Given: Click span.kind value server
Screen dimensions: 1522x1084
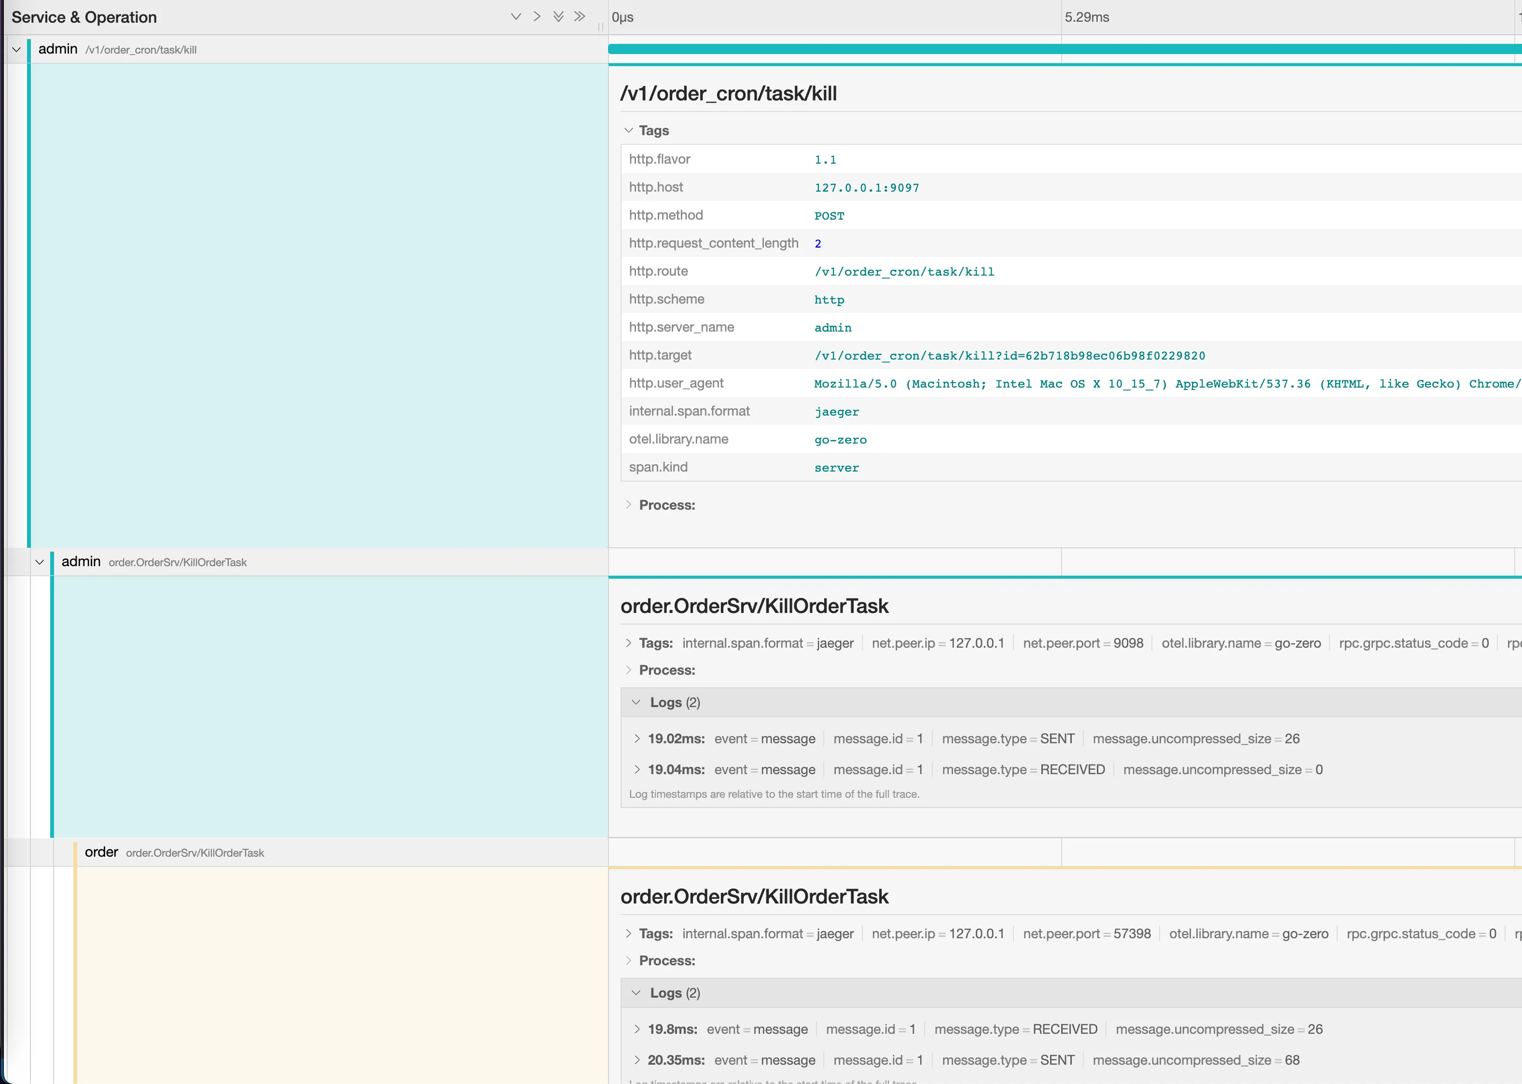Looking at the screenshot, I should pos(837,468).
